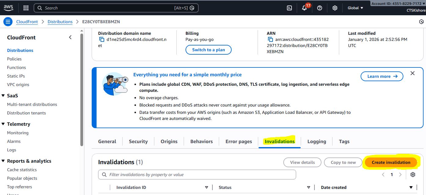The image size is (426, 195).
Task: Collapse the CloudFront side navigation panel
Action: (70, 37)
